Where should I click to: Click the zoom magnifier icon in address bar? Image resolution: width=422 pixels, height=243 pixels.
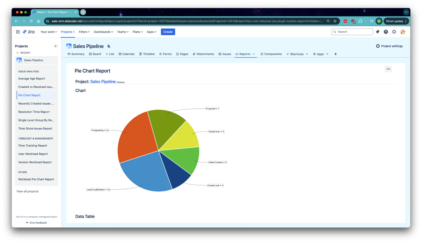[328, 21]
